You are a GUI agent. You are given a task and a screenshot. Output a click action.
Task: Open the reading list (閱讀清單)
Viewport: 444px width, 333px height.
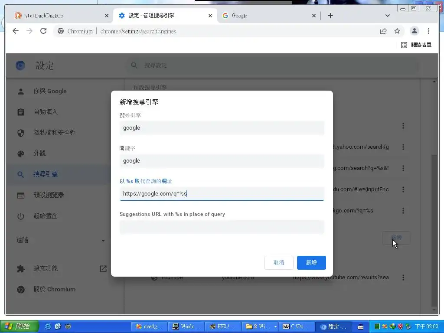tap(416, 45)
